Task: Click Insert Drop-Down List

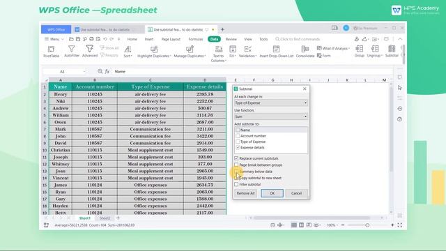Action: point(276,52)
